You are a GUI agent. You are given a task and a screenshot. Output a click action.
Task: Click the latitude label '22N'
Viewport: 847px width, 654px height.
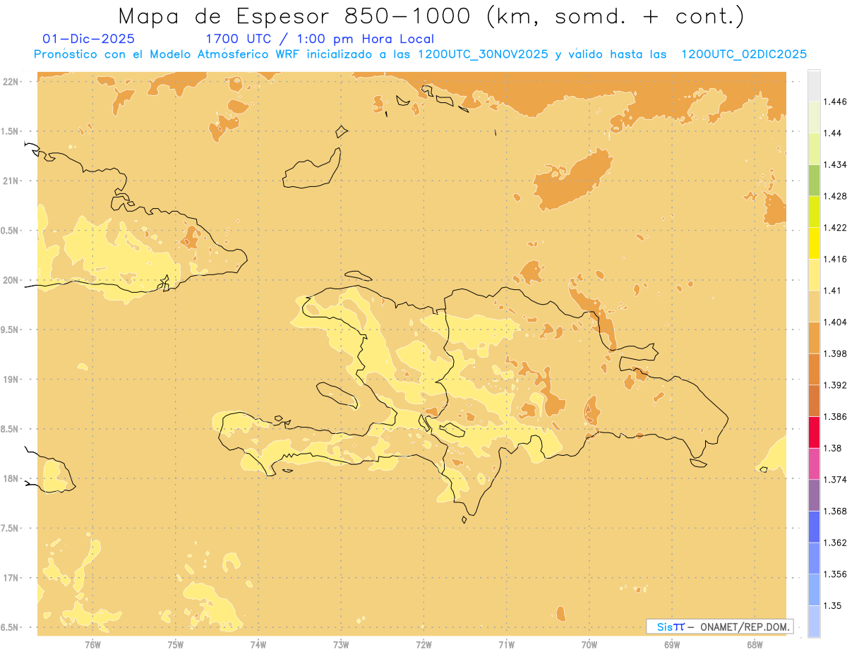pos(11,82)
